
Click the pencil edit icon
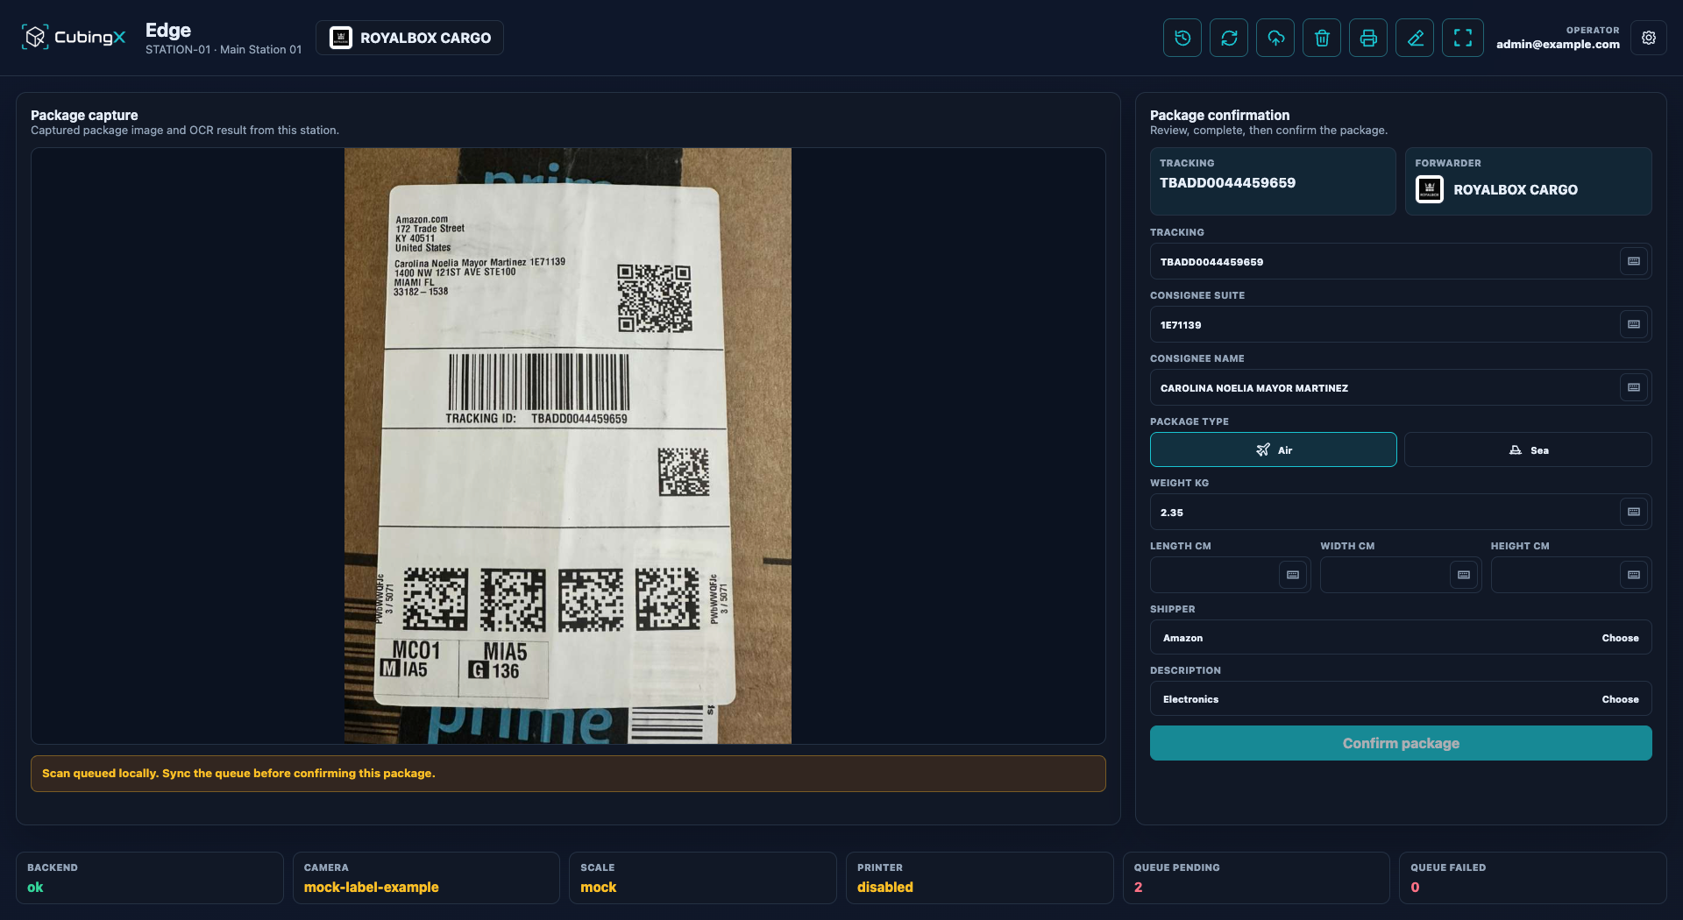click(x=1416, y=38)
